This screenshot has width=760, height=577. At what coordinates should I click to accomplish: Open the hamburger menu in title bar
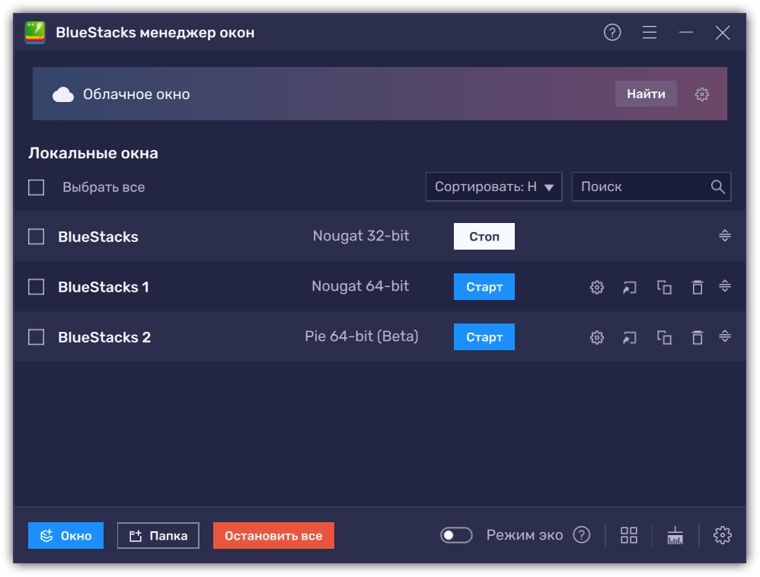pos(649,32)
